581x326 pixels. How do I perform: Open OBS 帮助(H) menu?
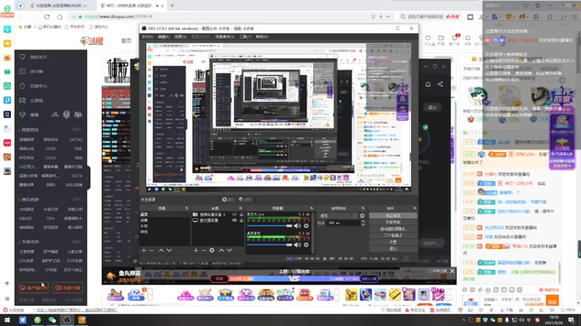262,37
